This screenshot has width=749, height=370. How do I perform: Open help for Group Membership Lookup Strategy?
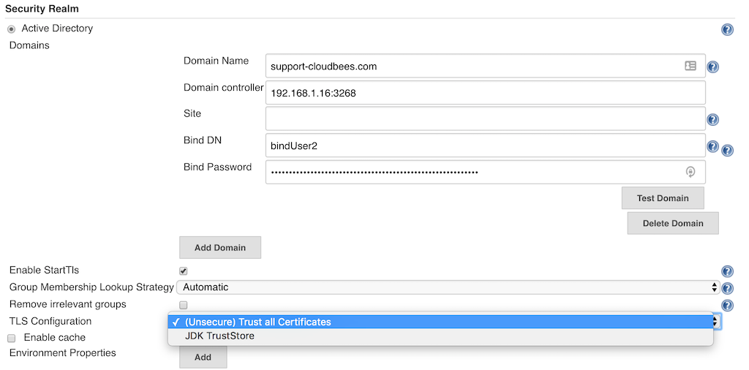coord(727,288)
